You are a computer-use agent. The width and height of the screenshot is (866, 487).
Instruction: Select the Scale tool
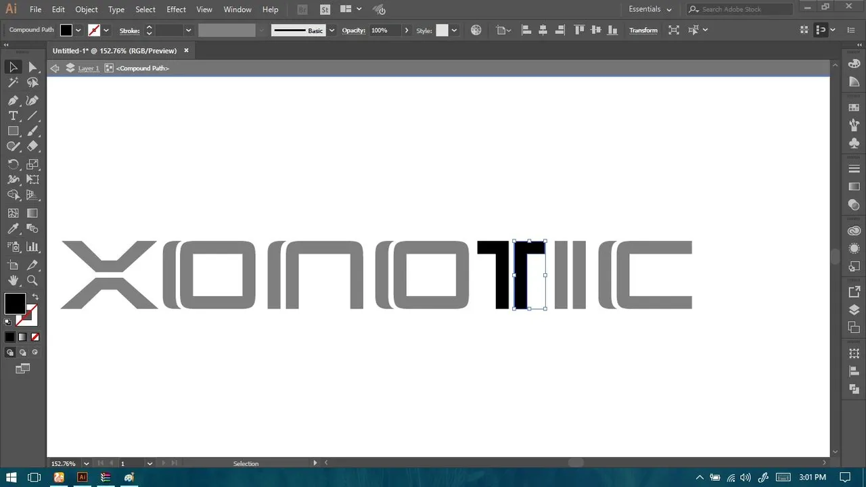click(32, 164)
